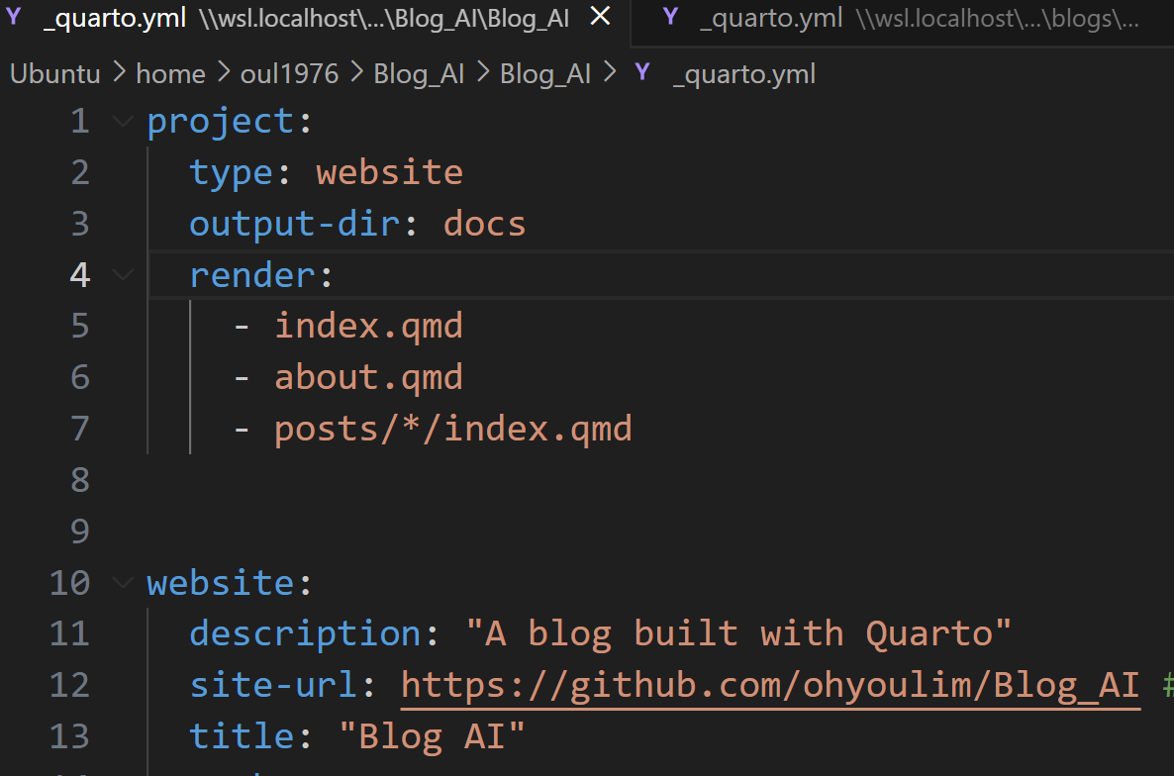Open the Ubuntu breadcrumb segment
Screen dimensions: 1174x776
pyautogui.click(x=54, y=74)
